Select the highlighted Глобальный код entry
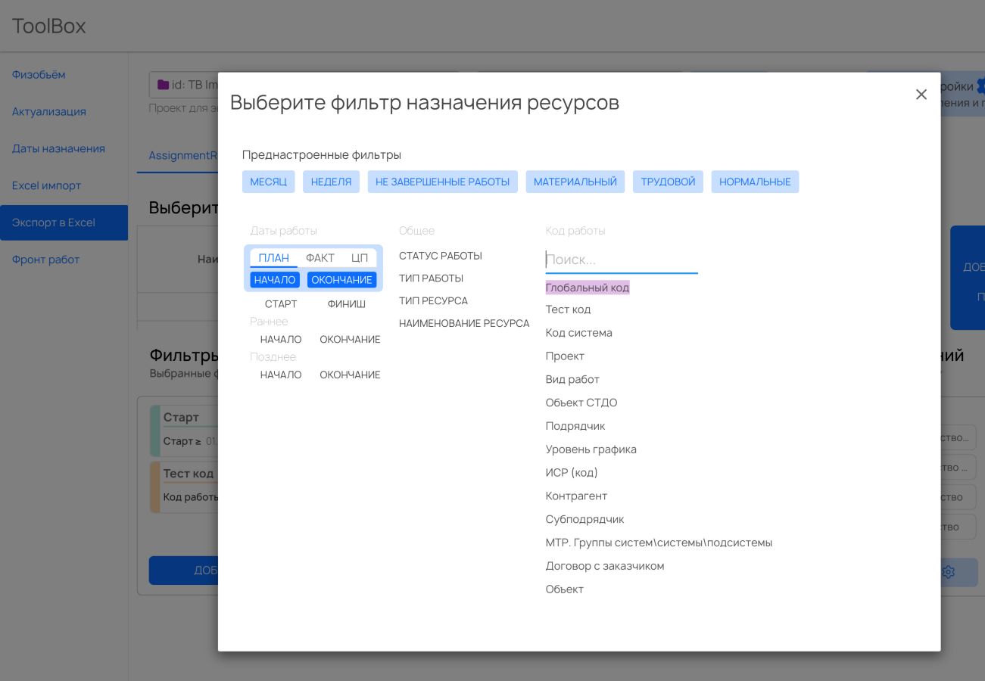985x681 pixels. (x=588, y=288)
